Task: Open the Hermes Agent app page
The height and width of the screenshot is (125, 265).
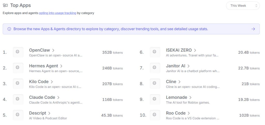Action: tap(43, 66)
